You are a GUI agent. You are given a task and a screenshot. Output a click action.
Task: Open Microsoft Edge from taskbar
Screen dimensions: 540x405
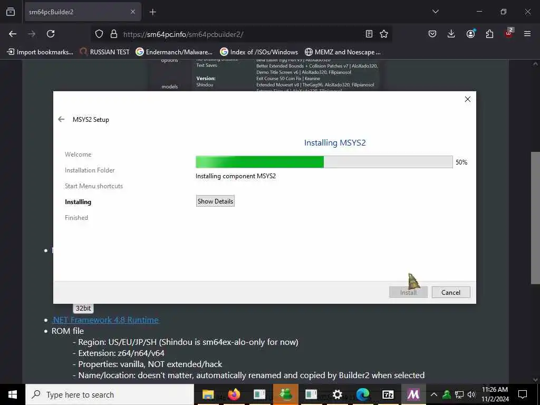[363, 394]
